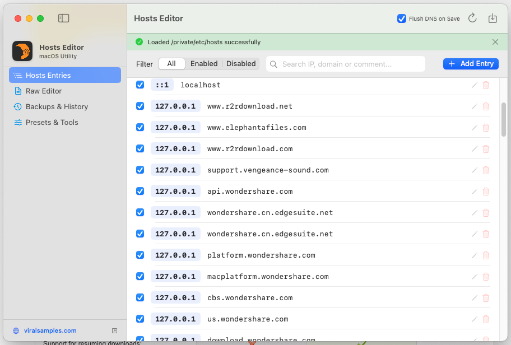This screenshot has width=511, height=345.
Task: Uncheck the www.r2rdownload.net entry
Action: coord(140,106)
